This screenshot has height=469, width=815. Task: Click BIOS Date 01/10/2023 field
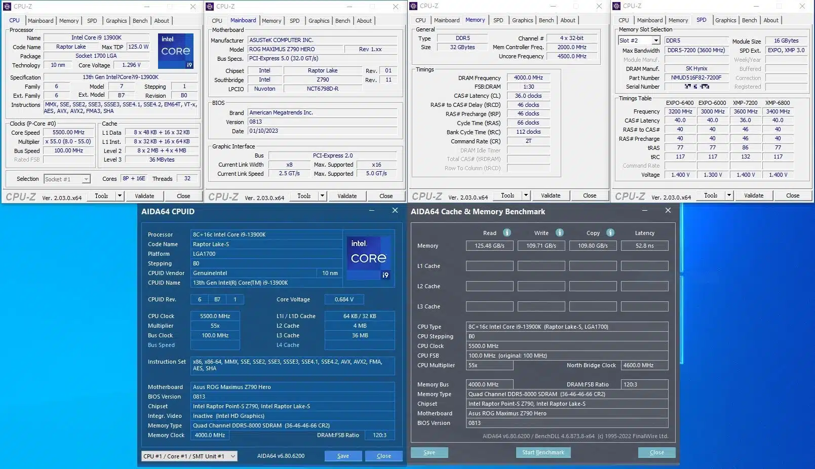(x=323, y=131)
